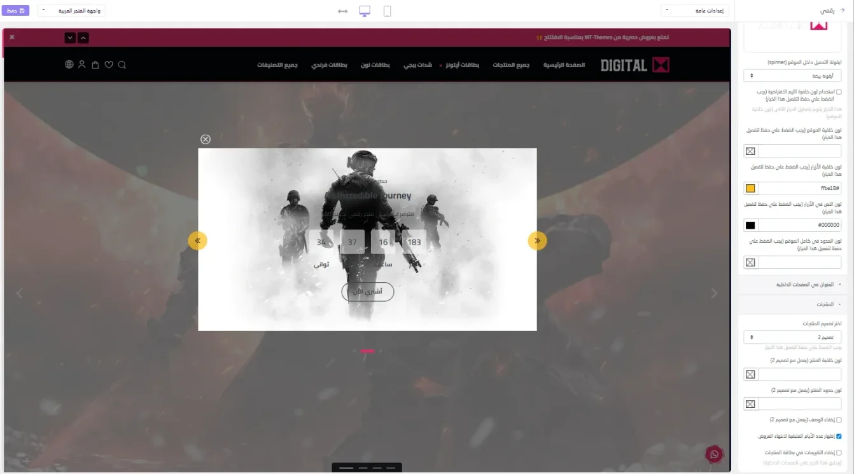Open the إعدادات عامة settings dropdown
Viewport: 854px width, 474px height.
[x=694, y=11]
